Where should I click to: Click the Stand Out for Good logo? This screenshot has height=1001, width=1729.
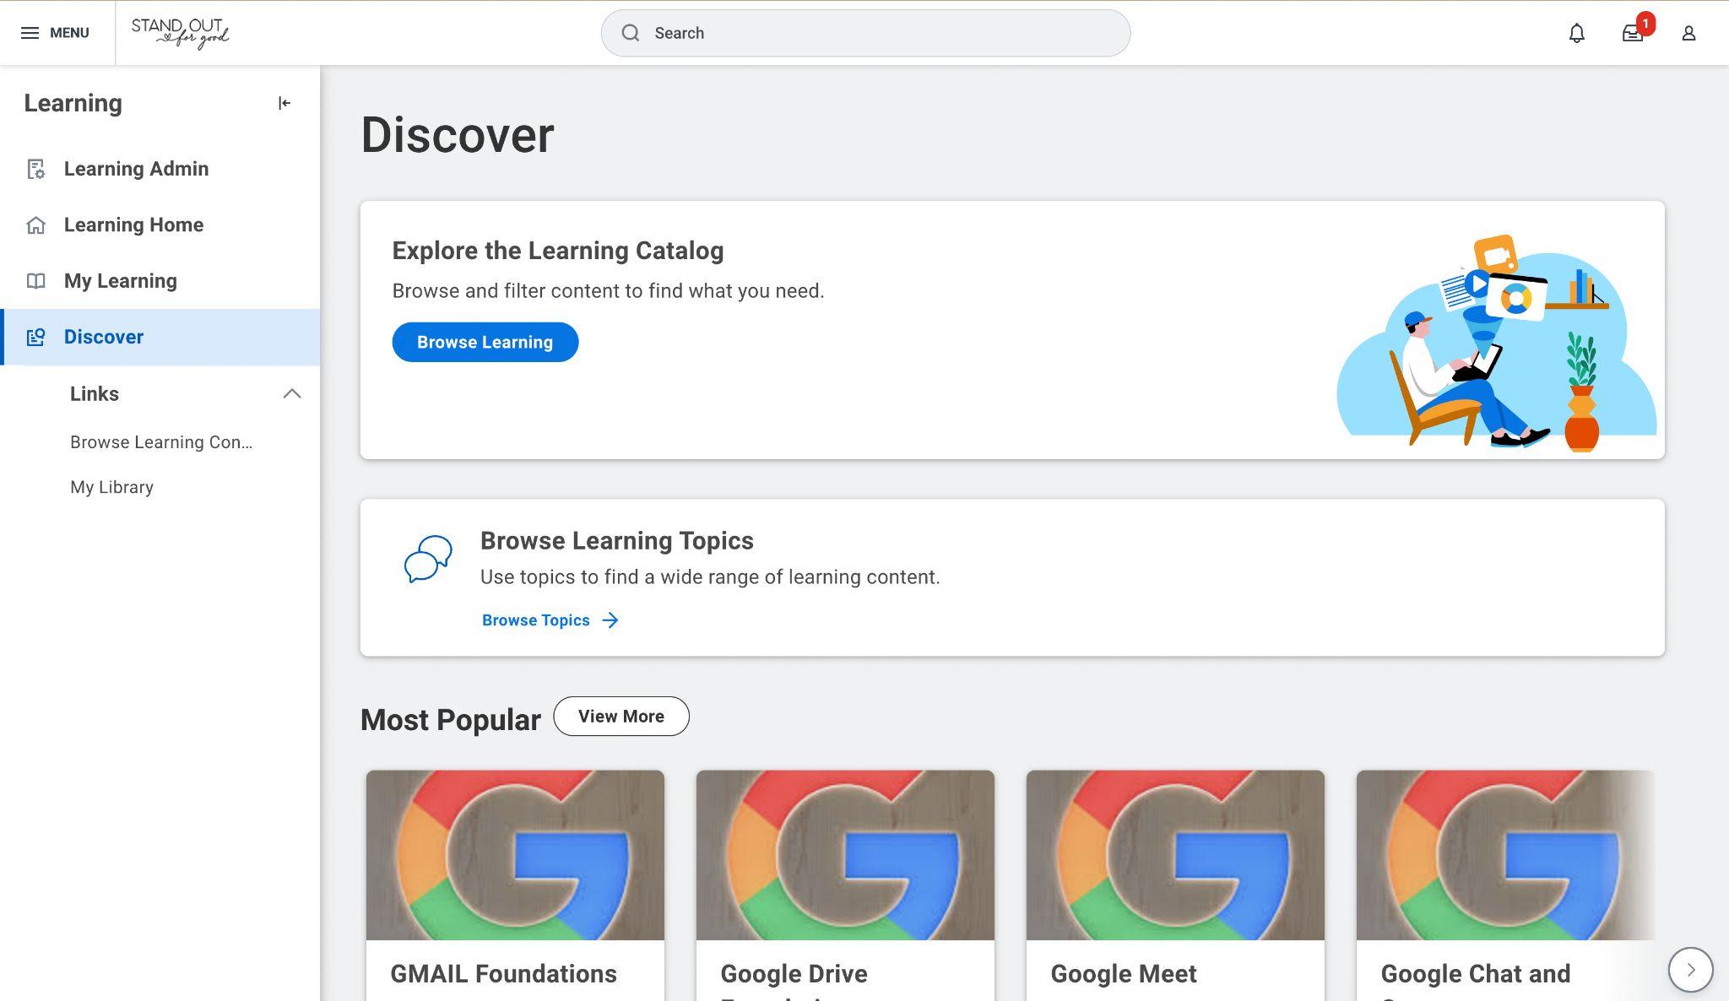(180, 33)
